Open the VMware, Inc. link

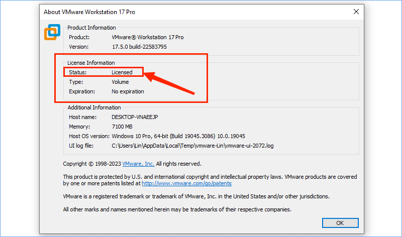(x=138, y=164)
